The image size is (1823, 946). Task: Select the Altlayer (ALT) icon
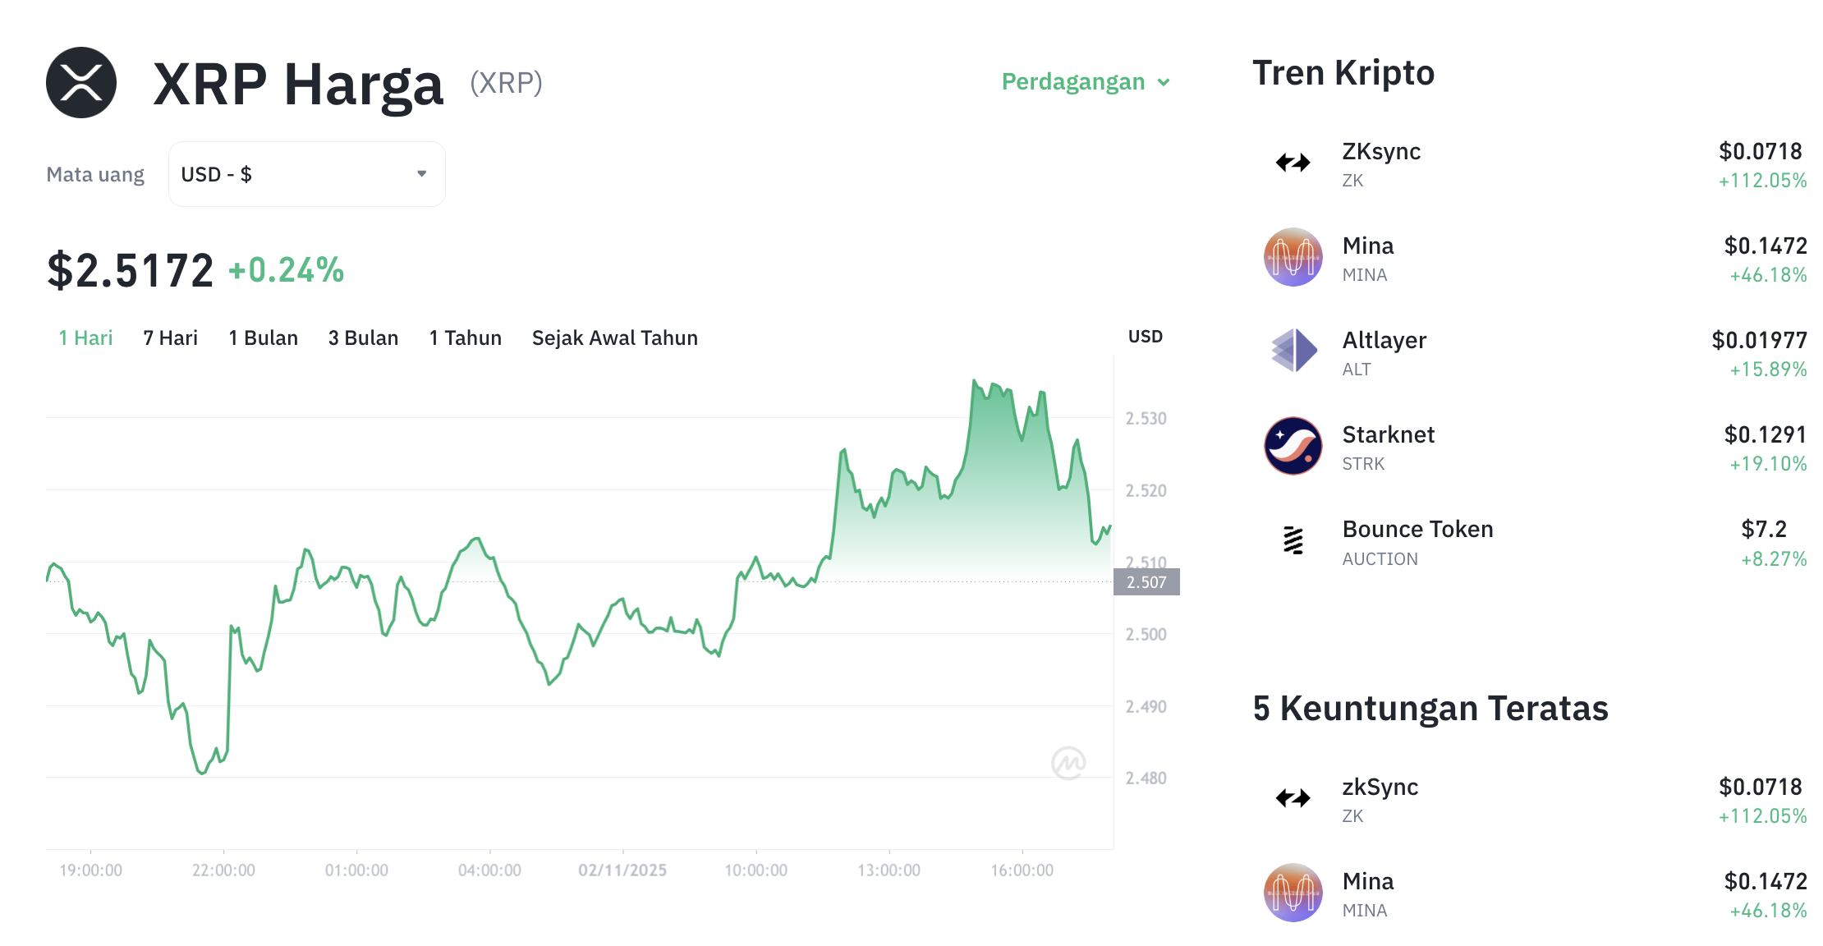1292,351
